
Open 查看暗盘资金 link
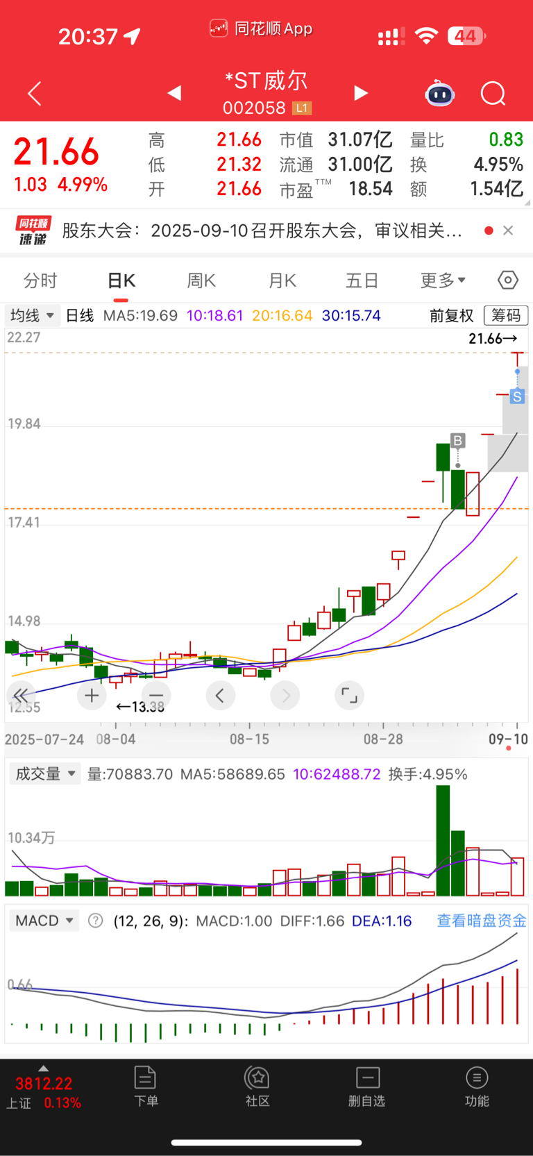pyautogui.click(x=482, y=921)
